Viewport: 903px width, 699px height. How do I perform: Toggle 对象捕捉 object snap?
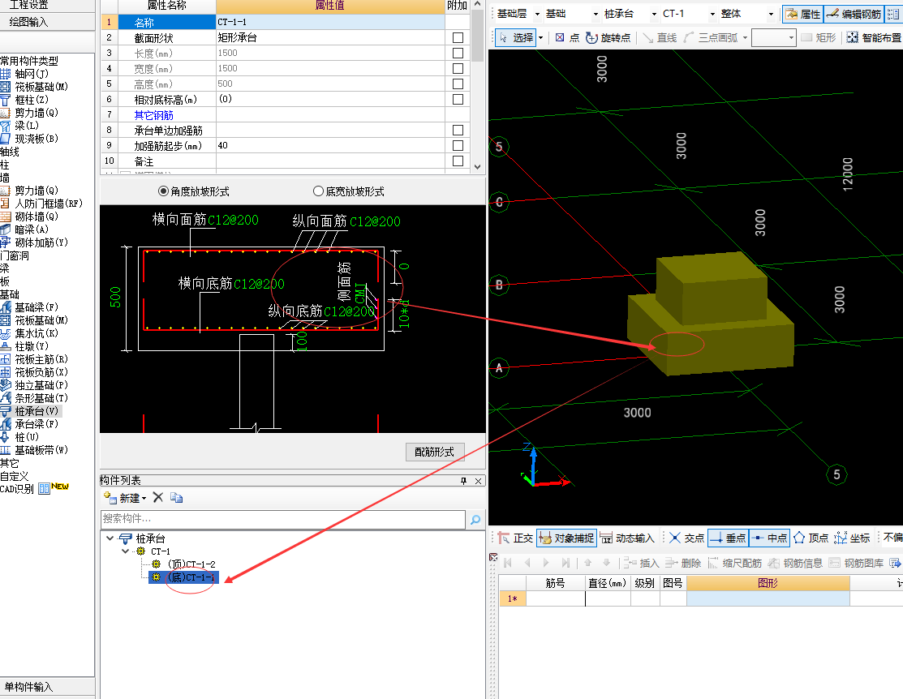pos(566,538)
